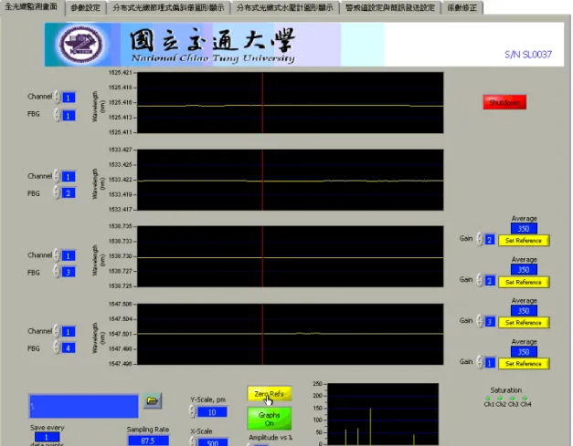Click the Ch2 saturation indicator LED
Image resolution: width=573 pixels, height=446 pixels.
pos(500,399)
